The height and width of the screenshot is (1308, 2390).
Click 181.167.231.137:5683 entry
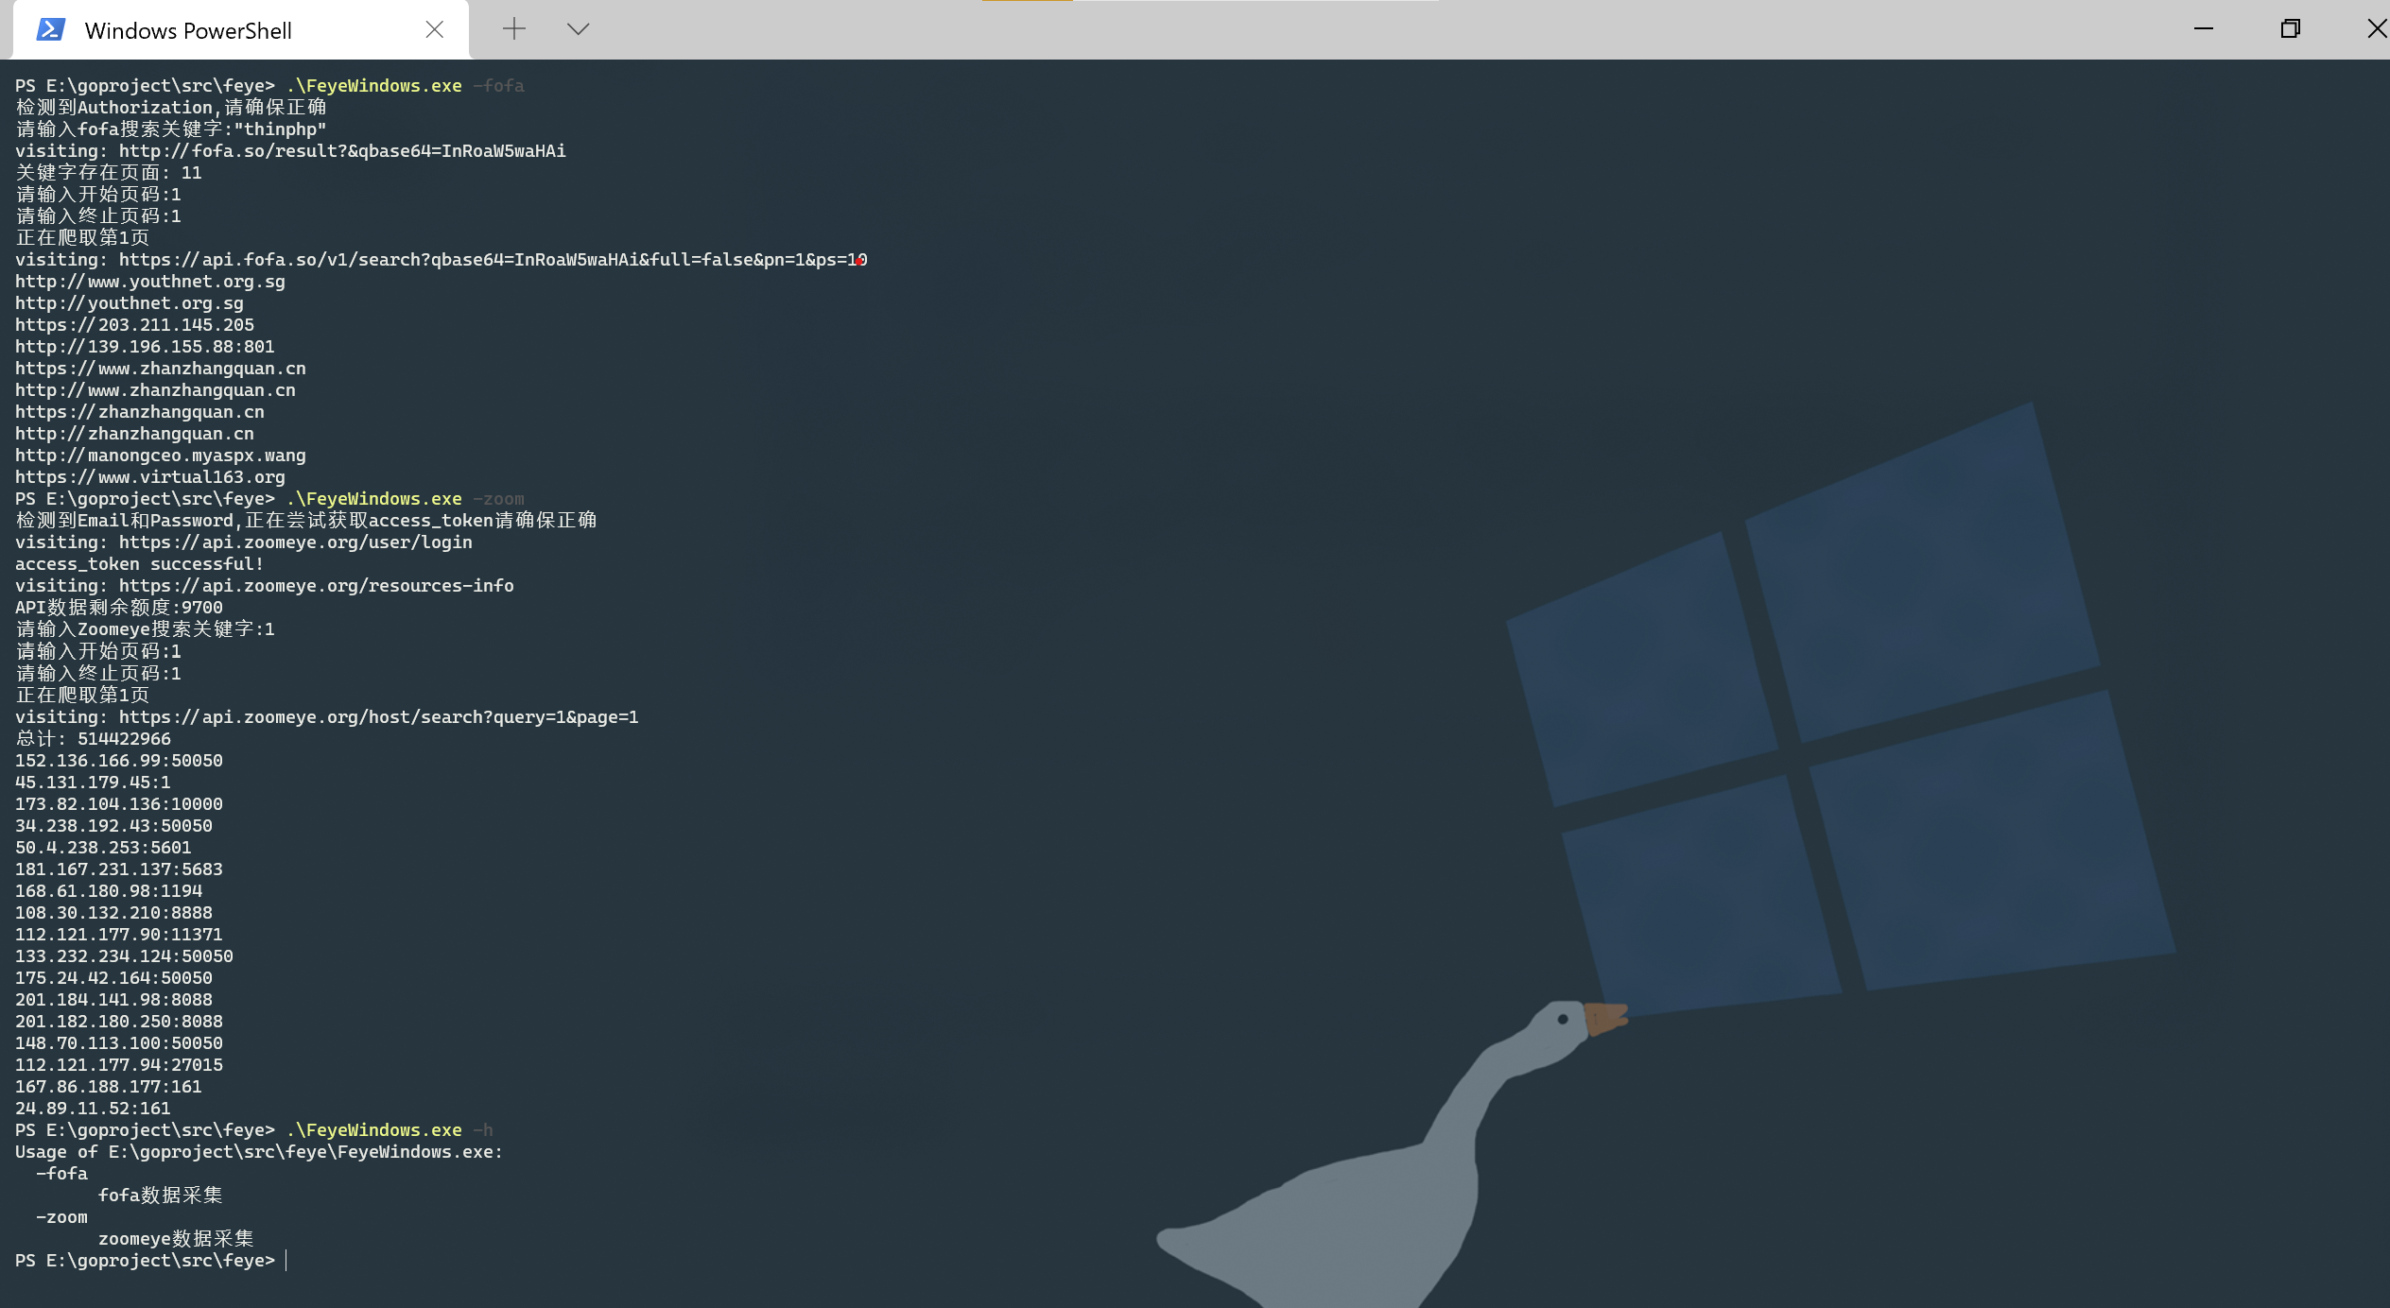[119, 869]
